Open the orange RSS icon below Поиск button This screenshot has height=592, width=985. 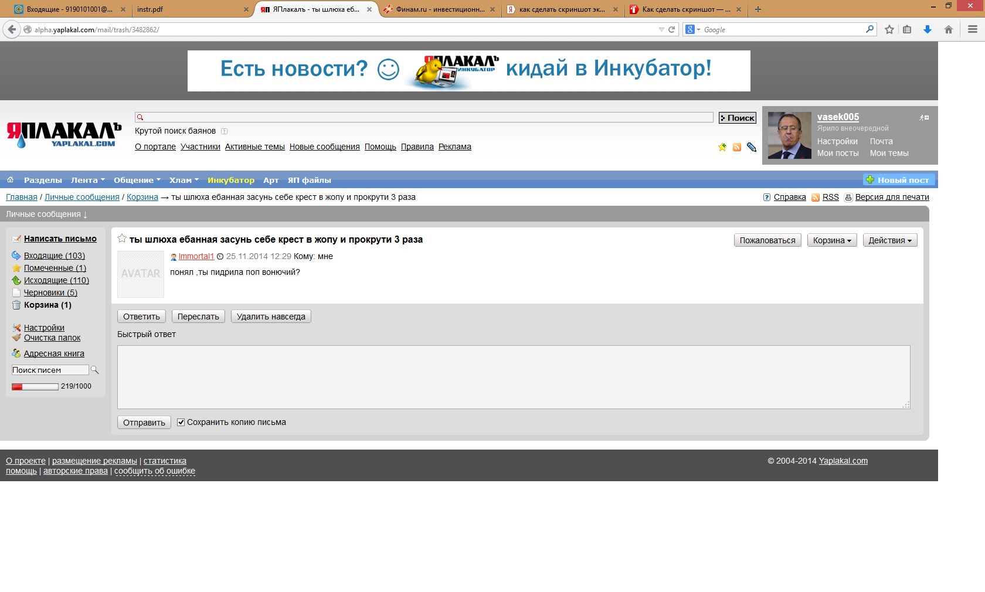click(737, 147)
